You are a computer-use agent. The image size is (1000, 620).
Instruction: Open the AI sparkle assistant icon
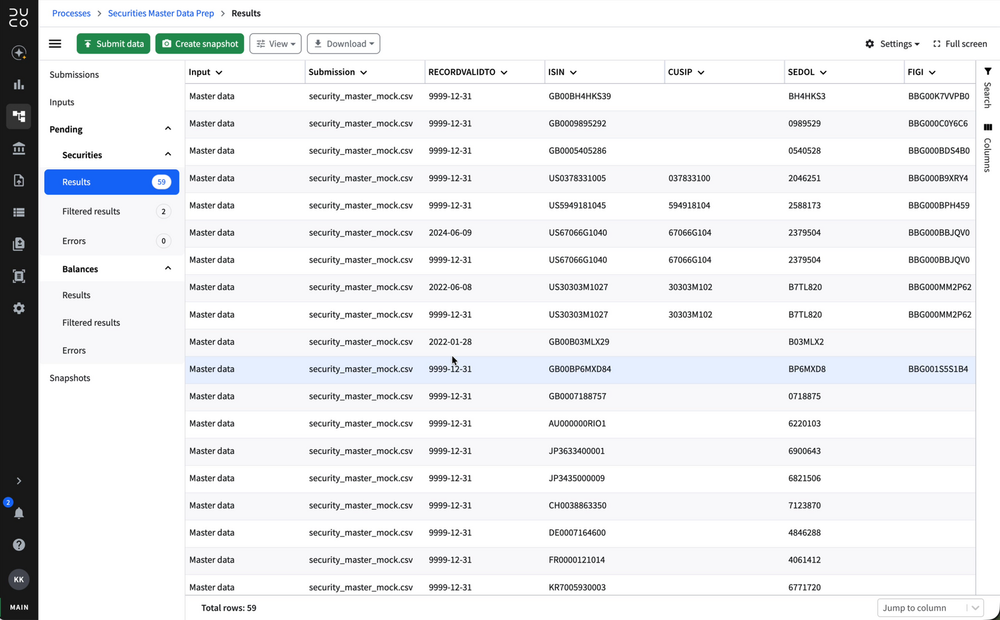(19, 52)
